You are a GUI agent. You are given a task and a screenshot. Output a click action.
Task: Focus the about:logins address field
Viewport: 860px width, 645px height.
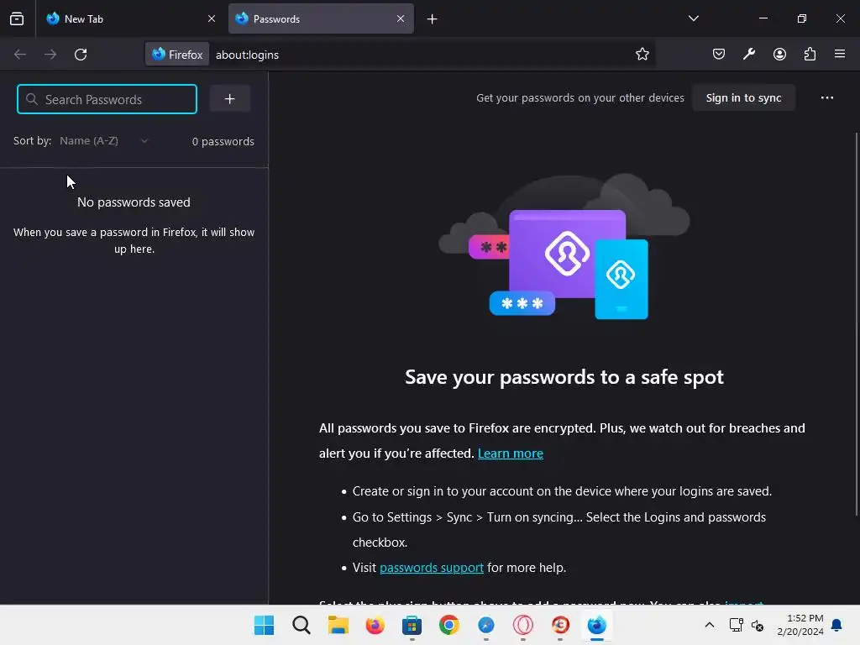tap(422, 55)
